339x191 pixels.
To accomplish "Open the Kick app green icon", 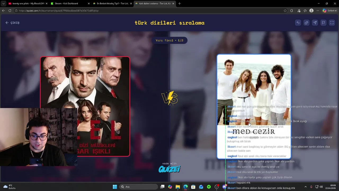I will coord(209,187).
